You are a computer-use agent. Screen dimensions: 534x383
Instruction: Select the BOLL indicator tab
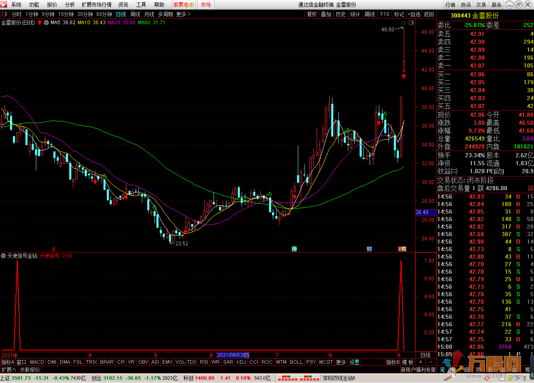coord(296,362)
